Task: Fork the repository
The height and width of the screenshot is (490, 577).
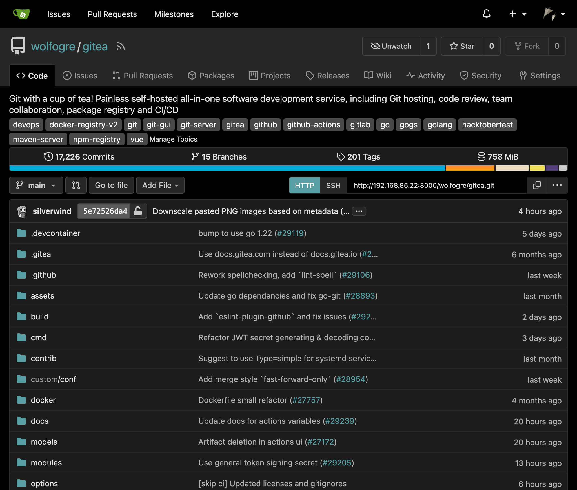Action: [527, 46]
